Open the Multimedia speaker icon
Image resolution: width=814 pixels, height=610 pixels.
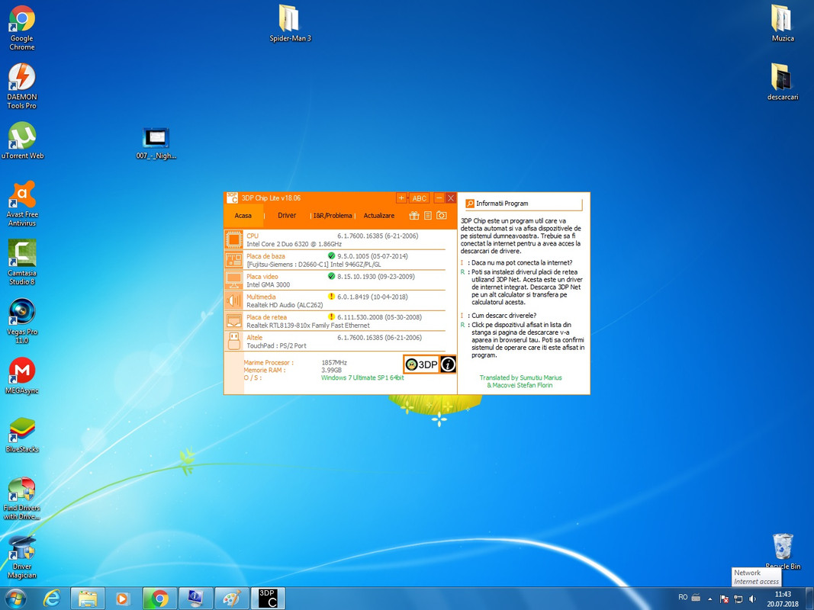(233, 300)
